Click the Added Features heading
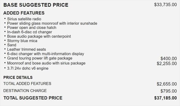Image resolution: width=180 pixels, height=106 pixels. [24, 13]
